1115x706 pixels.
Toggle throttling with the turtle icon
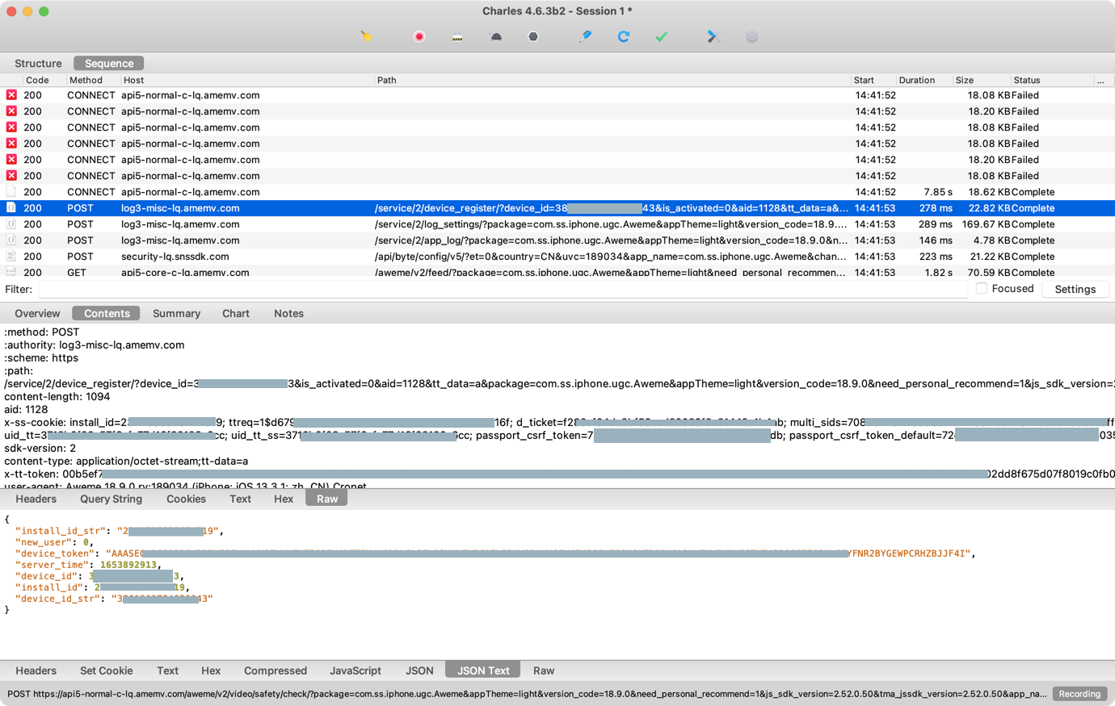tap(496, 36)
